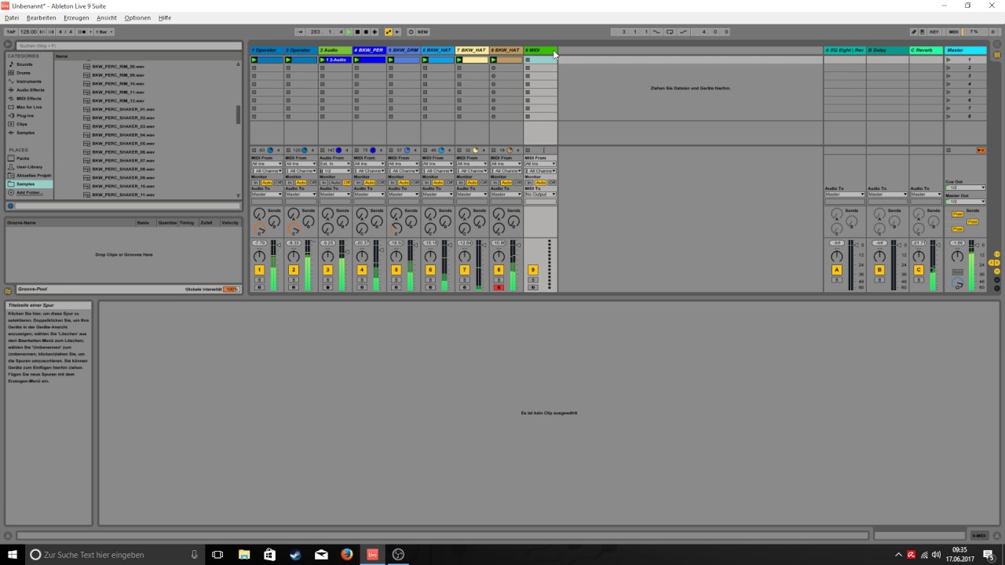
Task: Start playback with transport Play button
Action: pyautogui.click(x=349, y=32)
